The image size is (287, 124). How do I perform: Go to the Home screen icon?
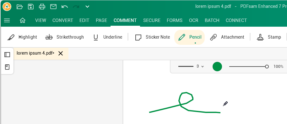pyautogui.click(x=23, y=20)
